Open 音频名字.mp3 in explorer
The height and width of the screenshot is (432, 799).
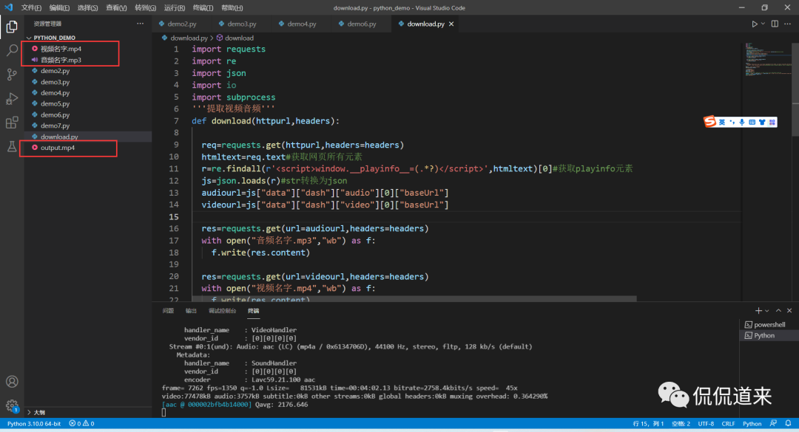pyautogui.click(x=61, y=60)
